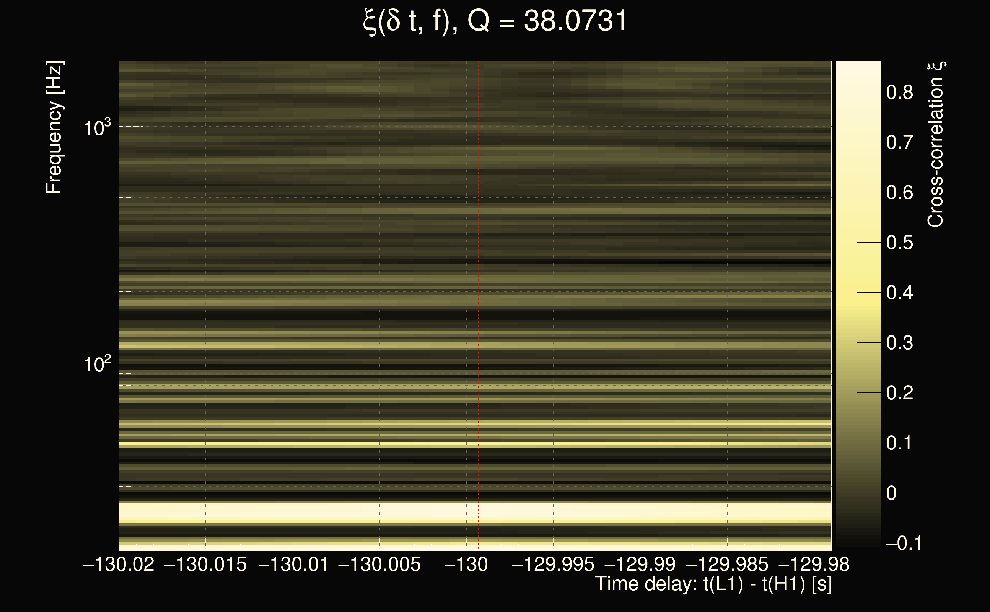Click the -129.98 x-axis tick label
This screenshot has height=612, width=990.
click(x=814, y=564)
